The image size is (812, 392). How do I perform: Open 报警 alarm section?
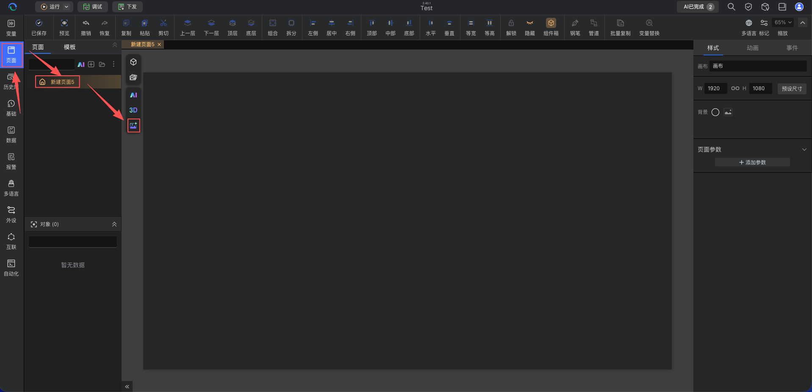pyautogui.click(x=11, y=161)
